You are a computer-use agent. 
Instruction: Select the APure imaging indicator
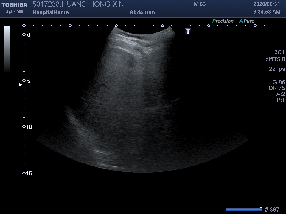pyautogui.click(x=247, y=21)
